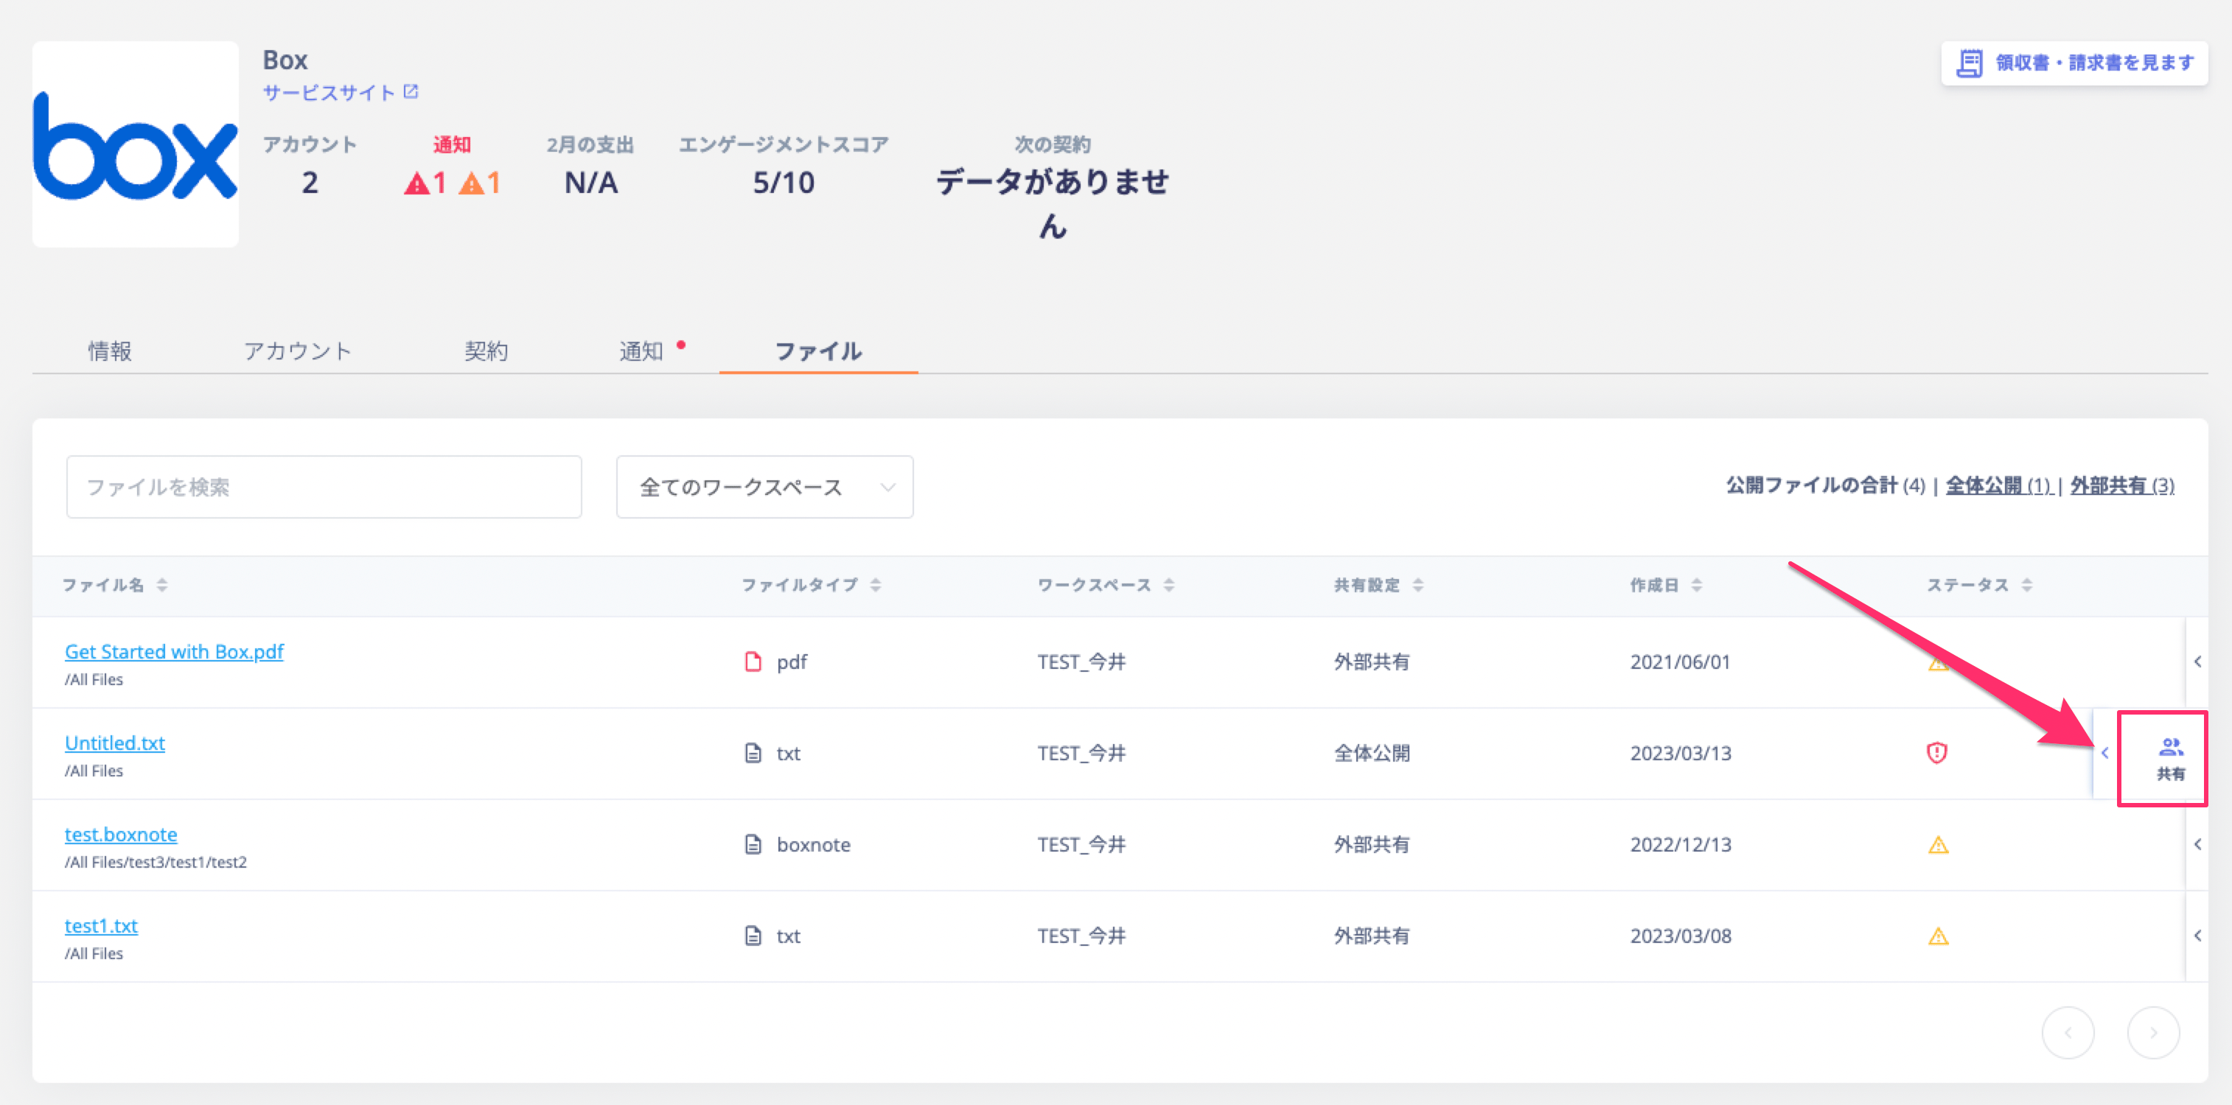Expand actions chevron for test.boxnote row
2232x1105 pixels.
(x=2197, y=844)
